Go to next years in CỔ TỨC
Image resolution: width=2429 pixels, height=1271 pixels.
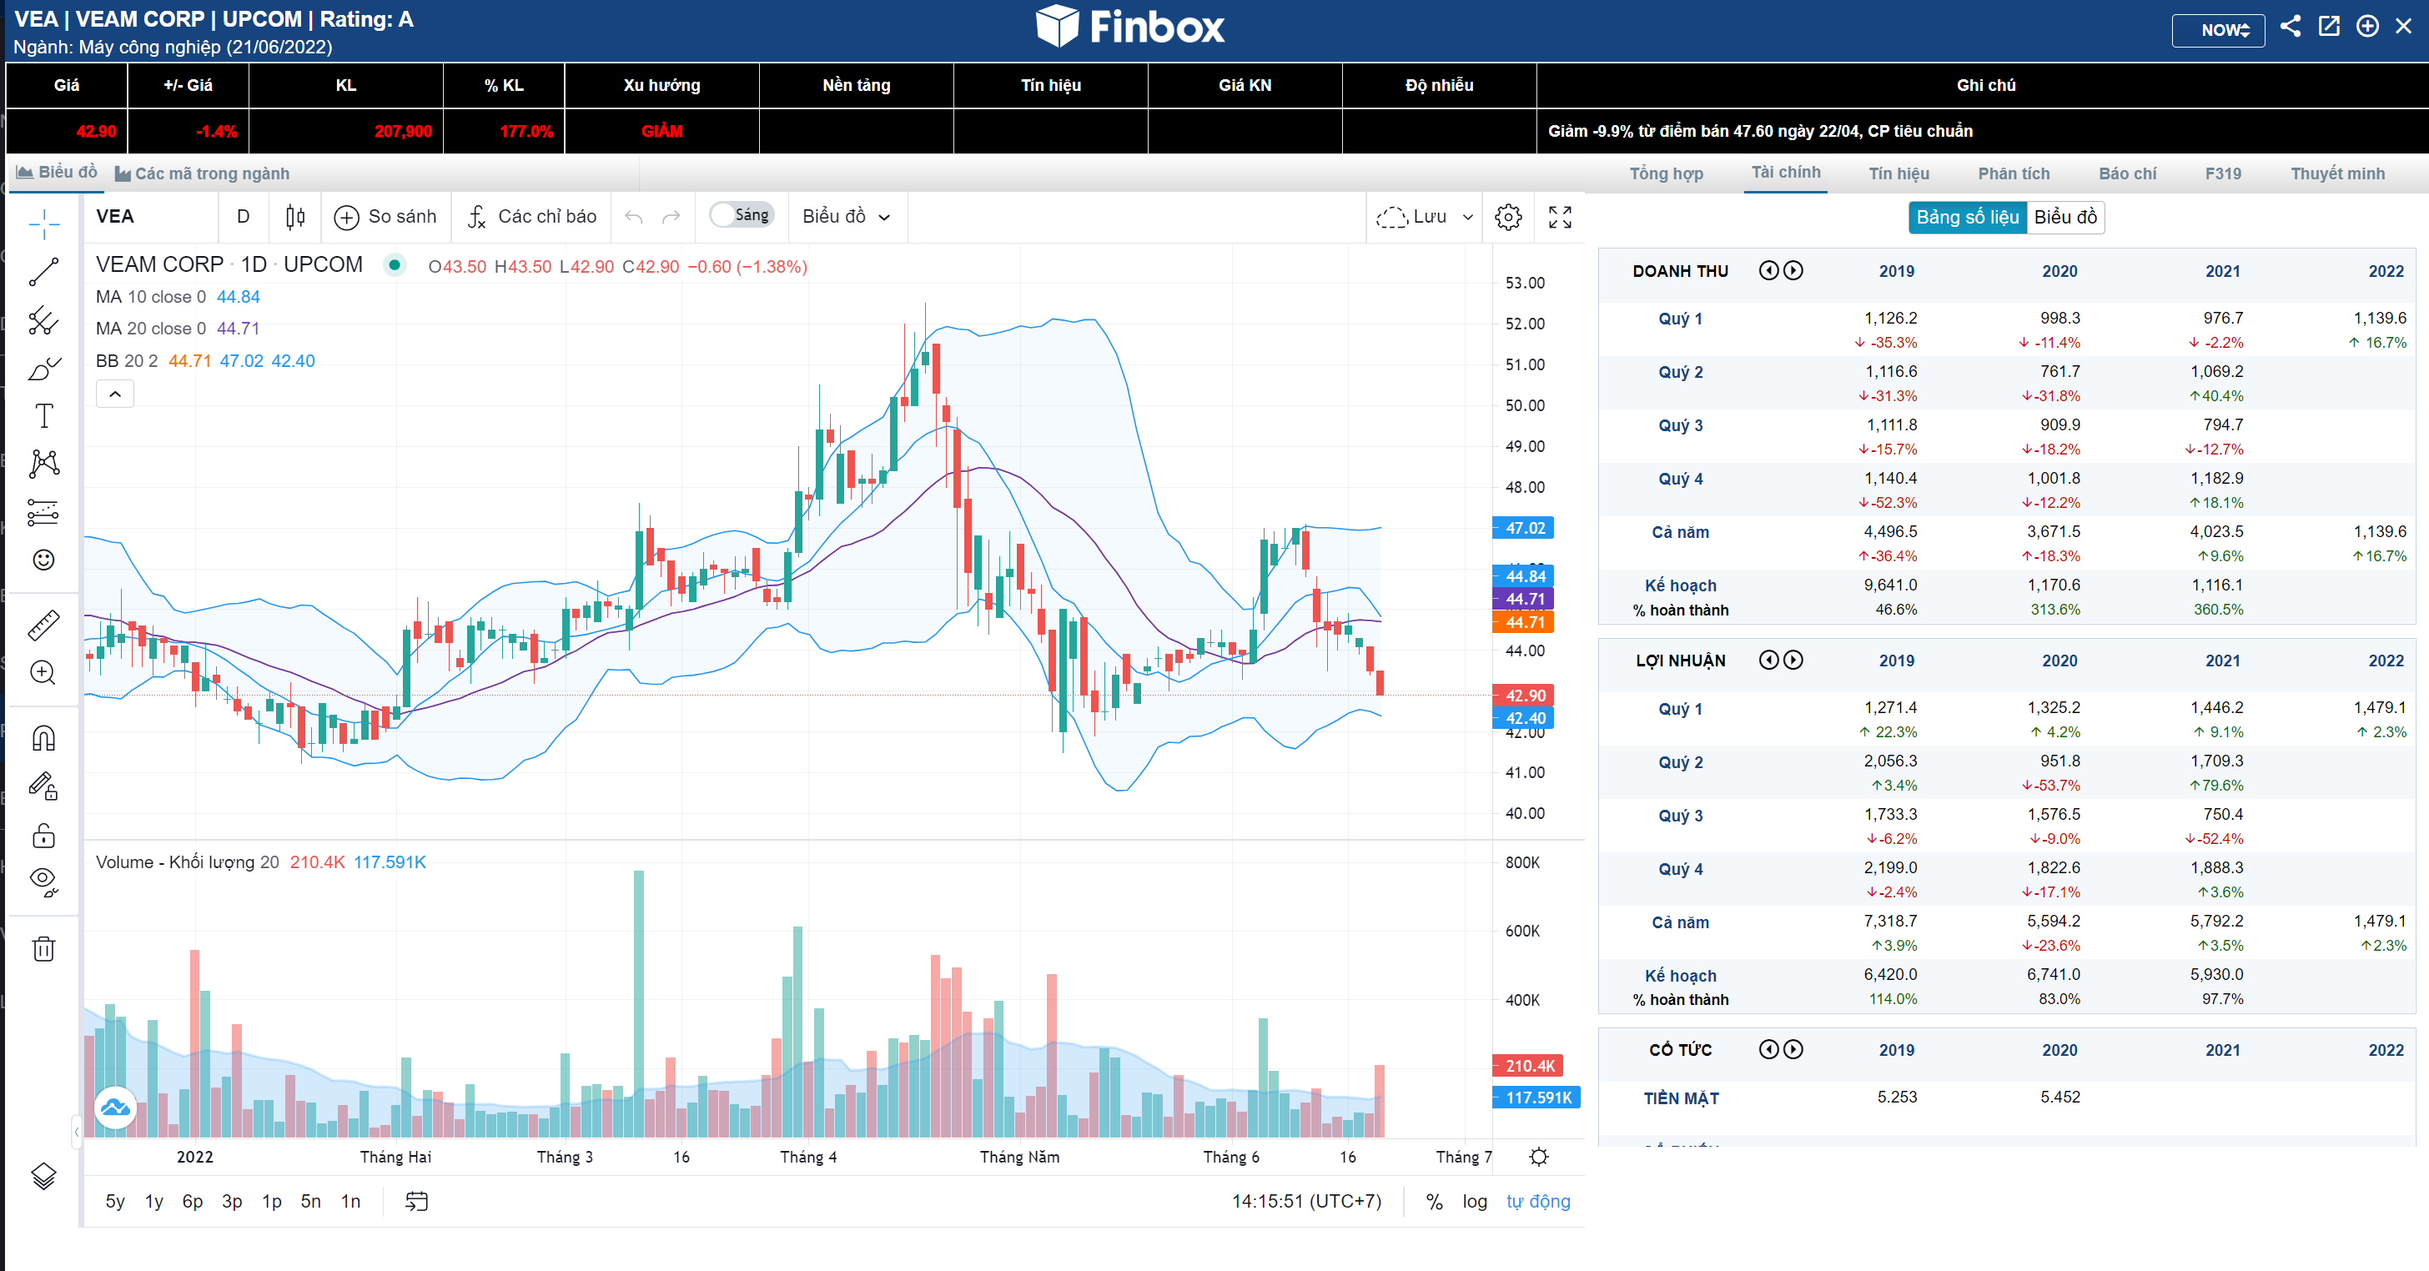(1793, 1049)
